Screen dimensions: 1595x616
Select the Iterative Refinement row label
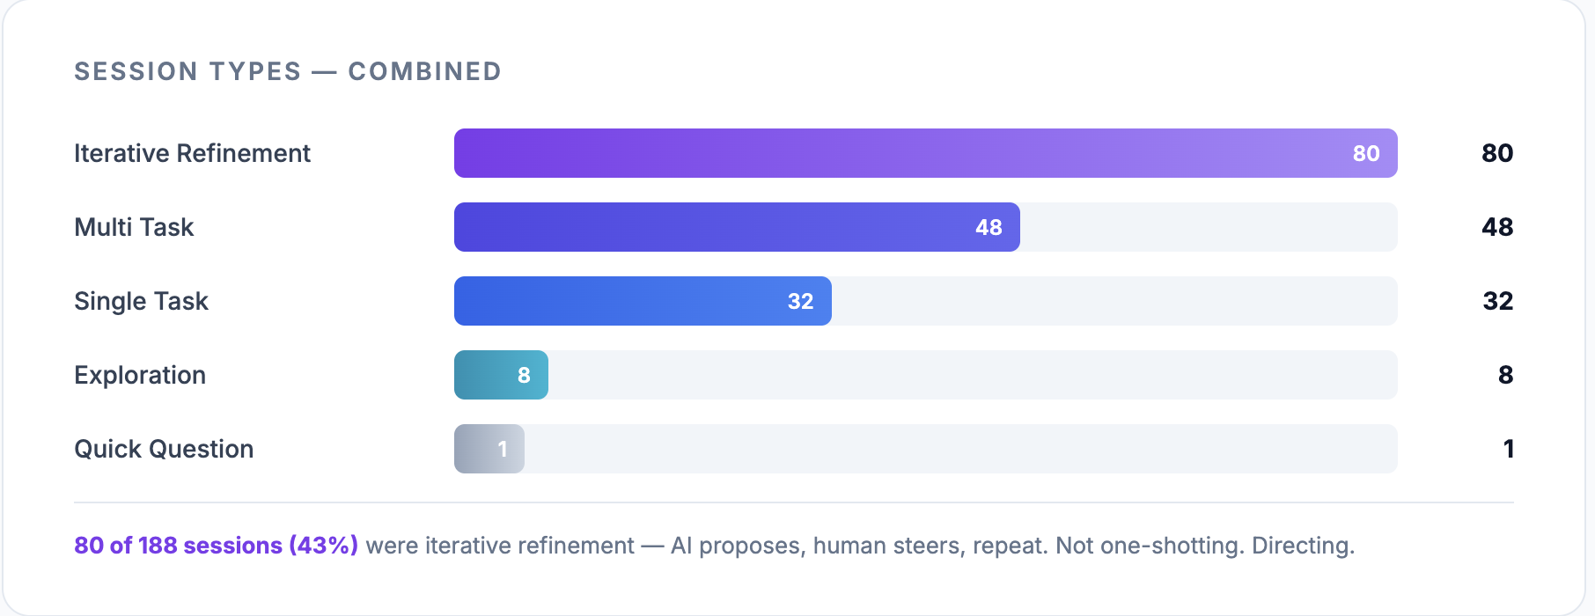click(192, 153)
